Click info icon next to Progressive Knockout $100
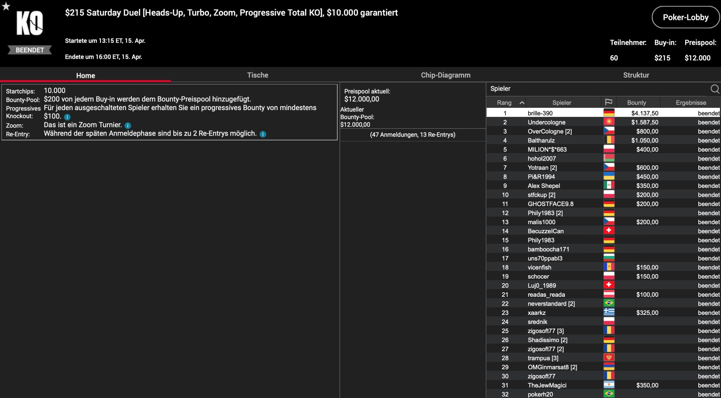Viewport: 721px width, 398px height. click(x=67, y=117)
